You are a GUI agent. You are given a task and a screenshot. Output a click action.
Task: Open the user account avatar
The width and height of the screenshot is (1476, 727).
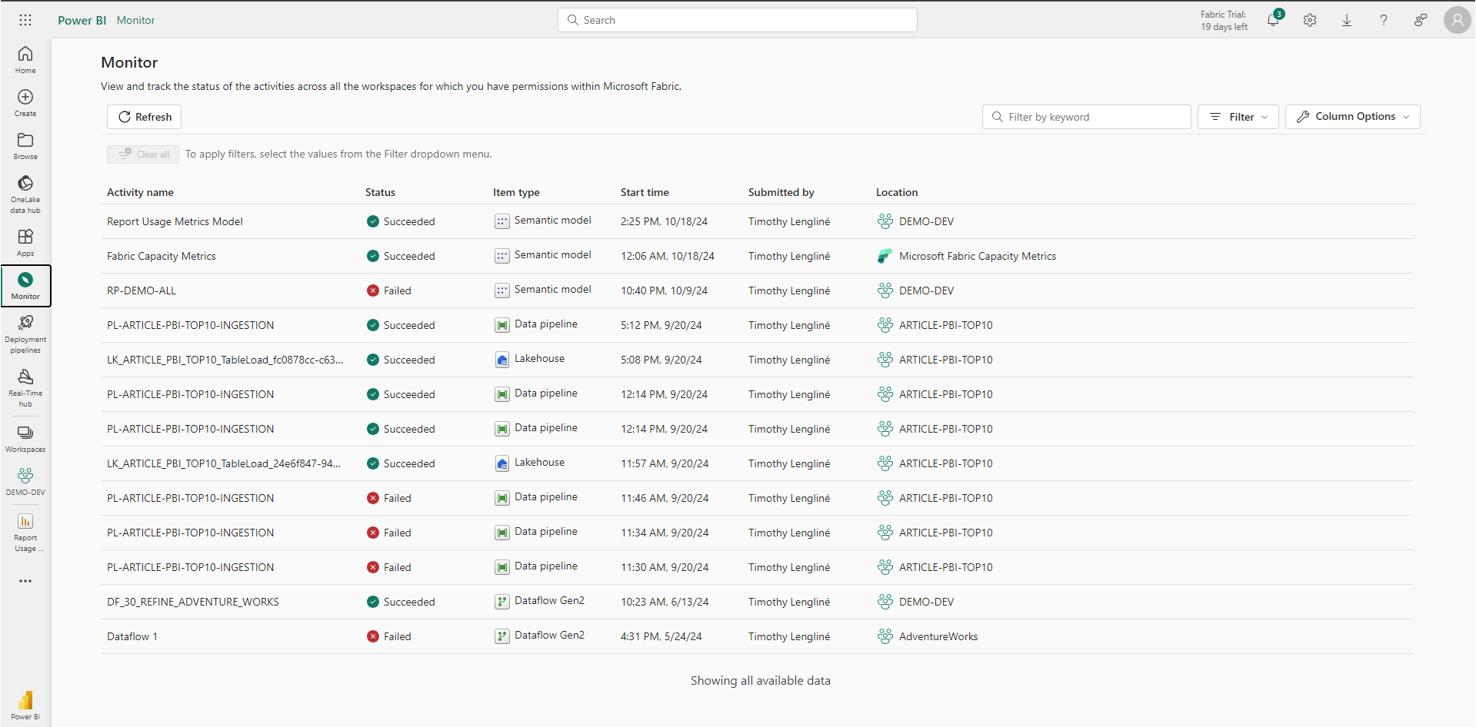coord(1458,20)
